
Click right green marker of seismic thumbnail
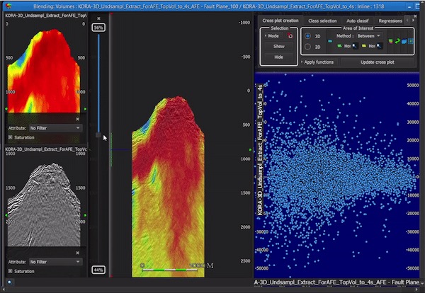(85, 215)
